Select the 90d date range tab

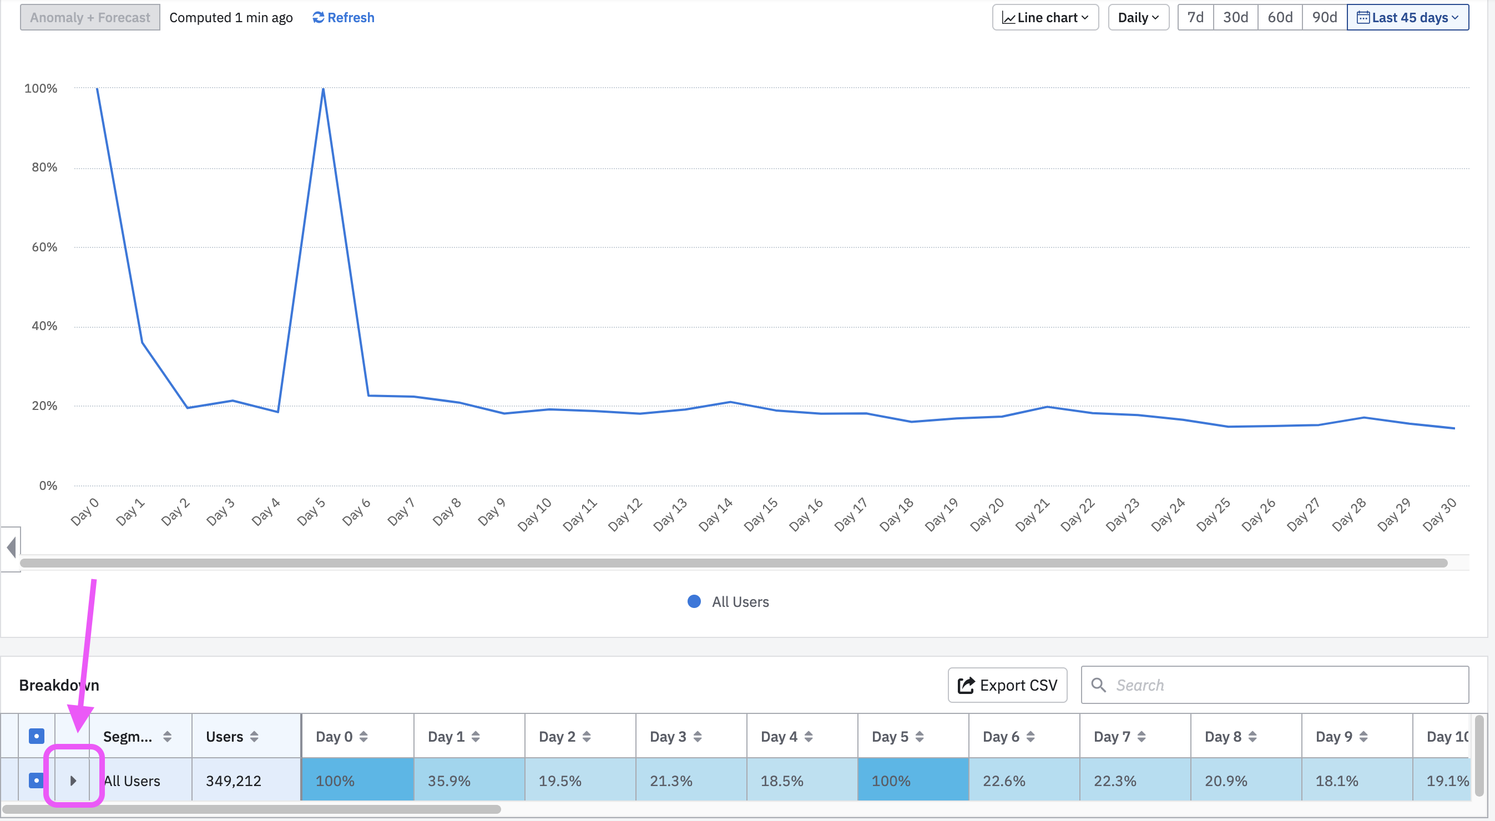click(x=1325, y=17)
